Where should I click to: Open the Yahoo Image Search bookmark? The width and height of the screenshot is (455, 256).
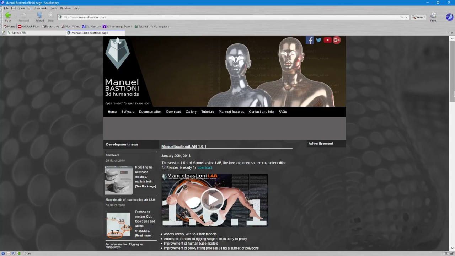117,26
